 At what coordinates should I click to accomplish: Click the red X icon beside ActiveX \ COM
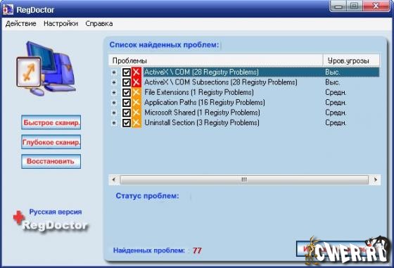point(136,72)
